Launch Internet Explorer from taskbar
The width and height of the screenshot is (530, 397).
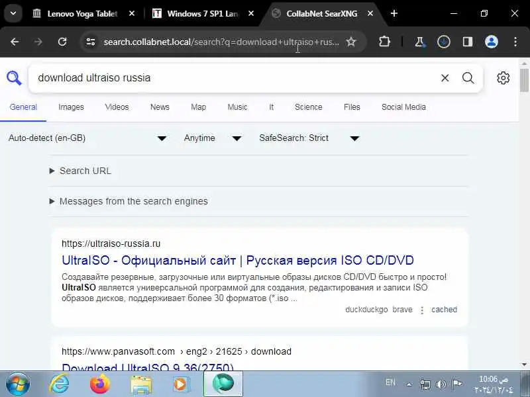click(59, 384)
